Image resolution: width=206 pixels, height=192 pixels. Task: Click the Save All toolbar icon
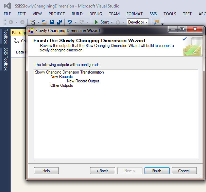click(59, 22)
